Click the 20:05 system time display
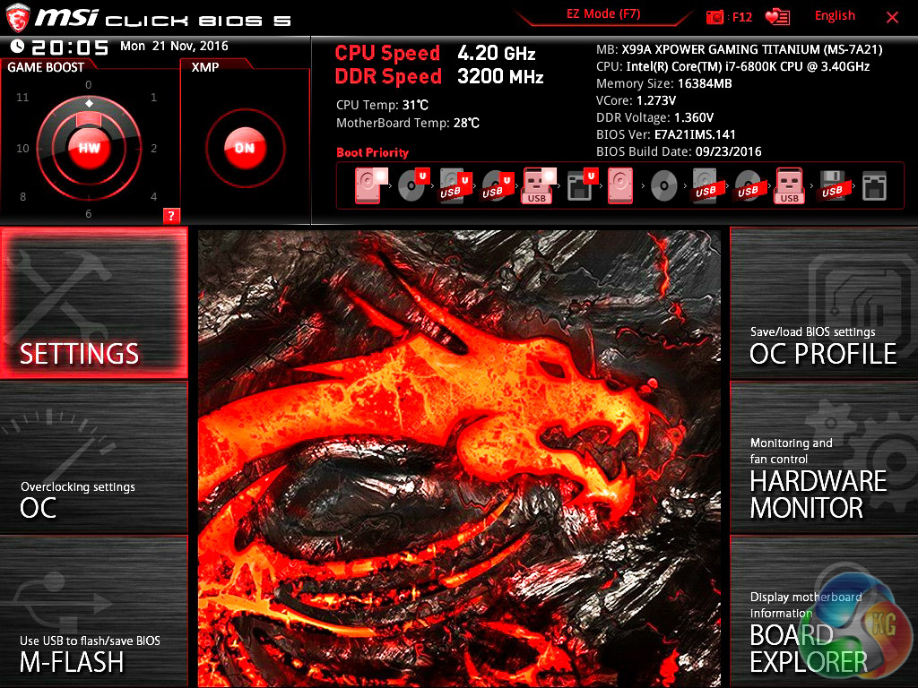The height and width of the screenshot is (688, 918). pyautogui.click(x=70, y=47)
